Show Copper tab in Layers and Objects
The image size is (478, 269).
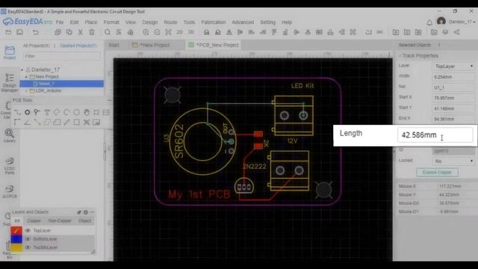[x=34, y=220]
